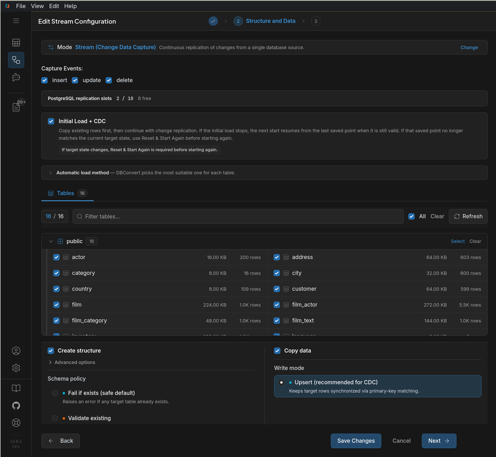Open the Edit menu

point(54,6)
